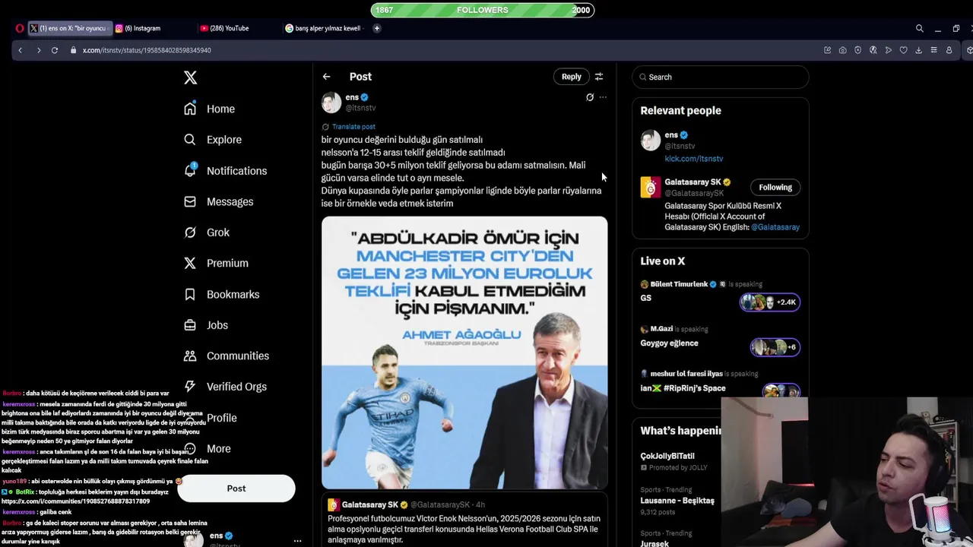The image size is (973, 547).
Task: Open Jobs in X sidebar
Action: click(x=206, y=325)
